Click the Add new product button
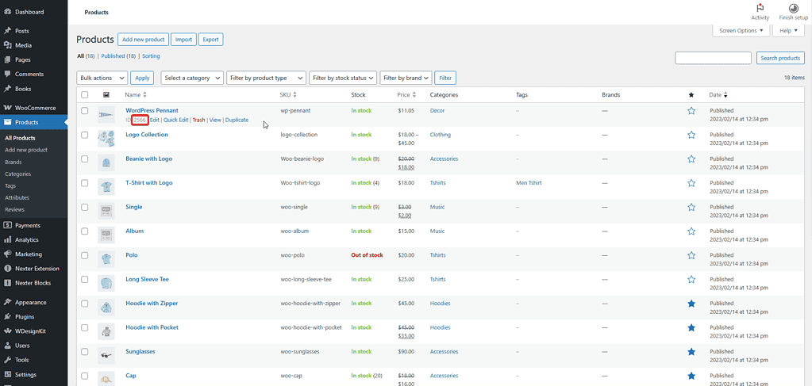Screen dimensions: 812x386 pyautogui.click(x=144, y=40)
